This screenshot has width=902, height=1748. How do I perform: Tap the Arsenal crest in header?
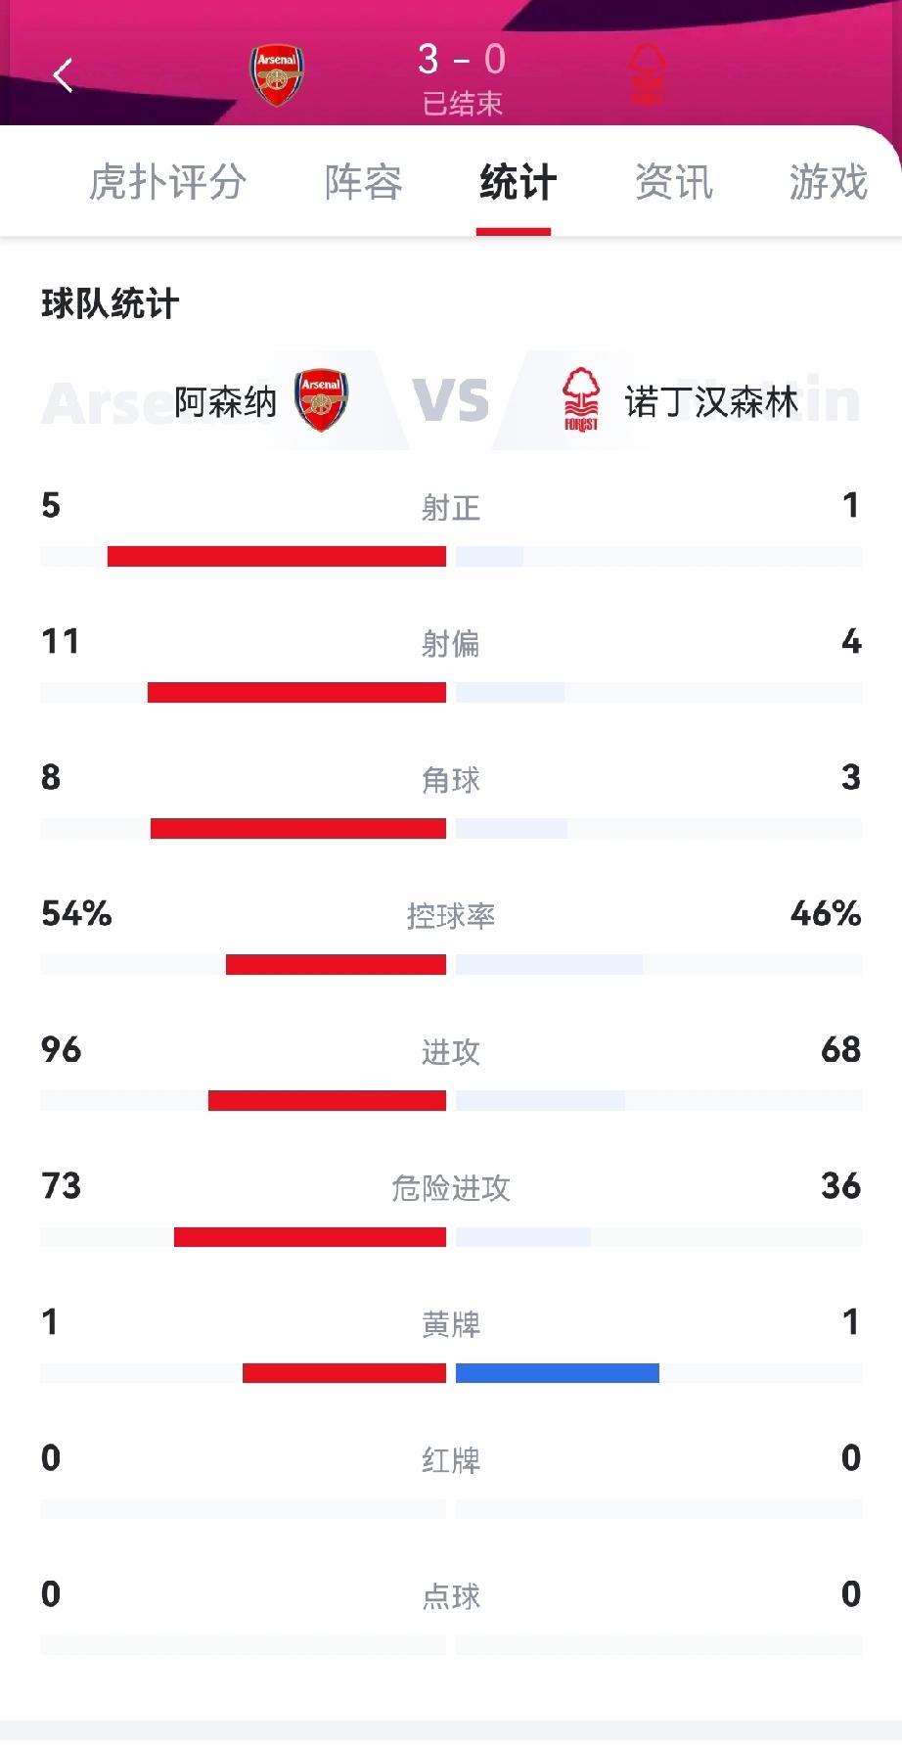(277, 74)
